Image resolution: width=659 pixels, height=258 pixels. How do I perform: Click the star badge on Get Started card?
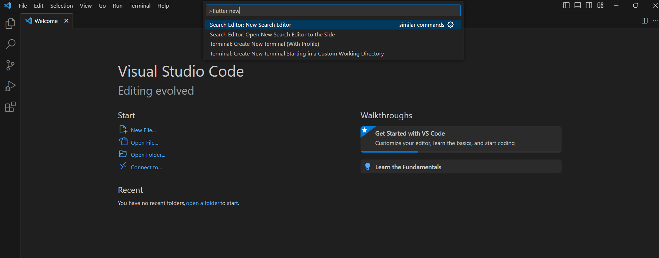click(365, 130)
